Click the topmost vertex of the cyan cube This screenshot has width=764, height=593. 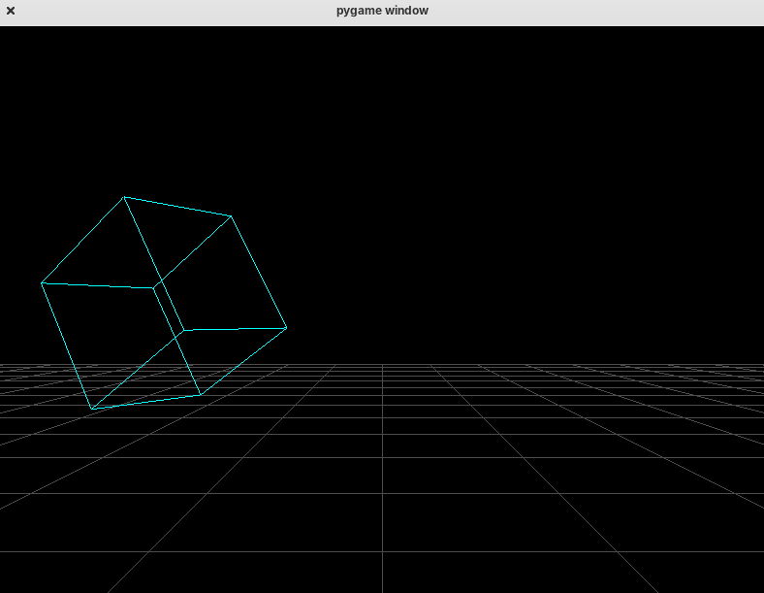pyautogui.click(x=124, y=197)
